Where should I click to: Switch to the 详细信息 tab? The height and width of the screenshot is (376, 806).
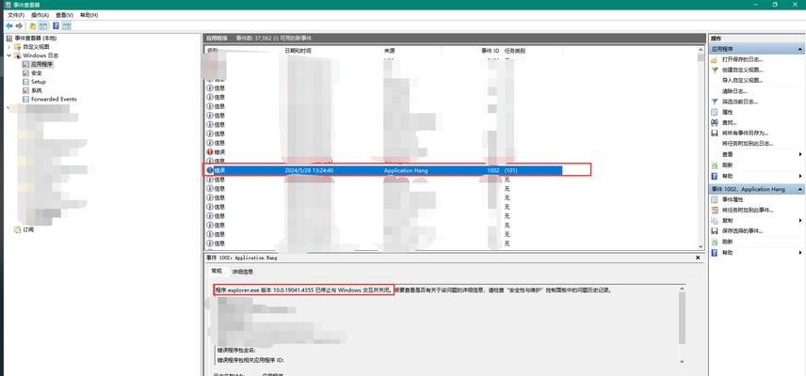tap(243, 272)
